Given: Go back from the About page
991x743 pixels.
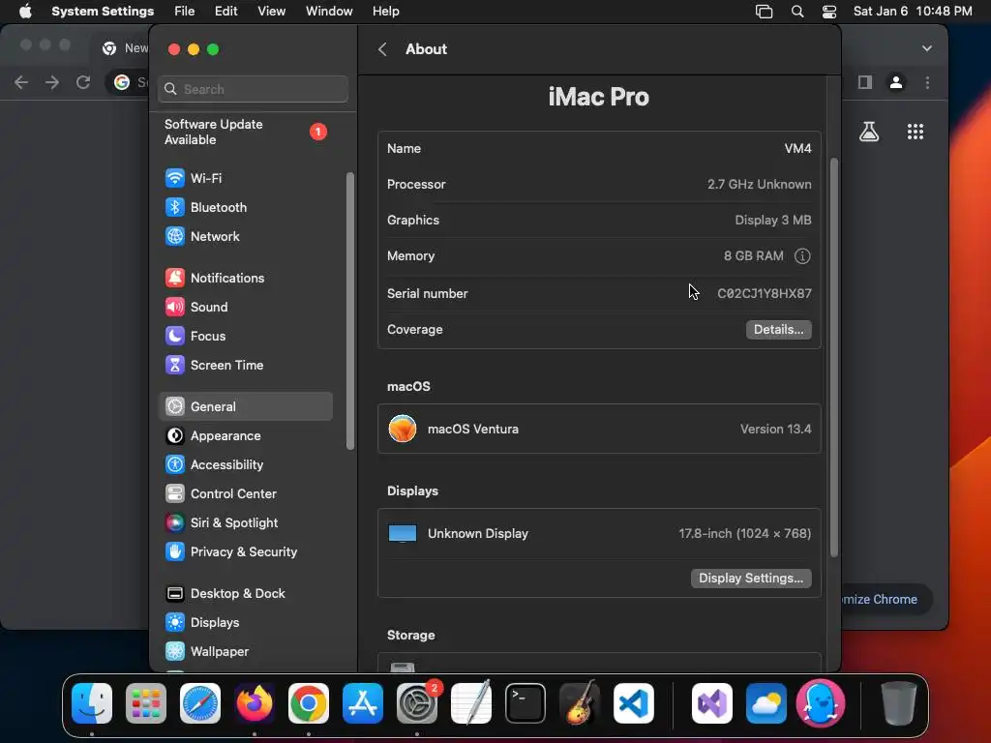Looking at the screenshot, I should 382,49.
